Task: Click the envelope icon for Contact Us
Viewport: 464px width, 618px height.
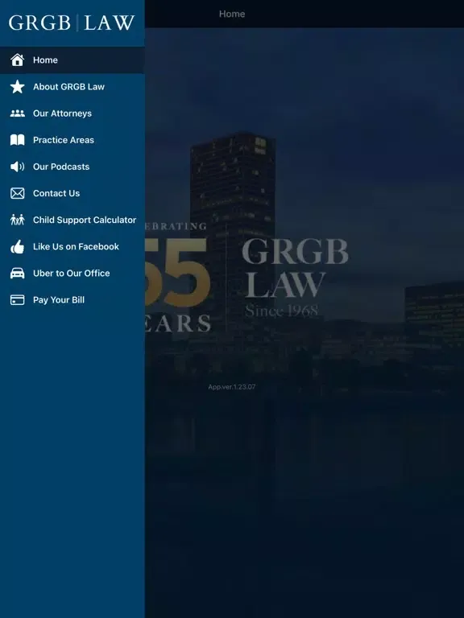Action: click(x=18, y=193)
